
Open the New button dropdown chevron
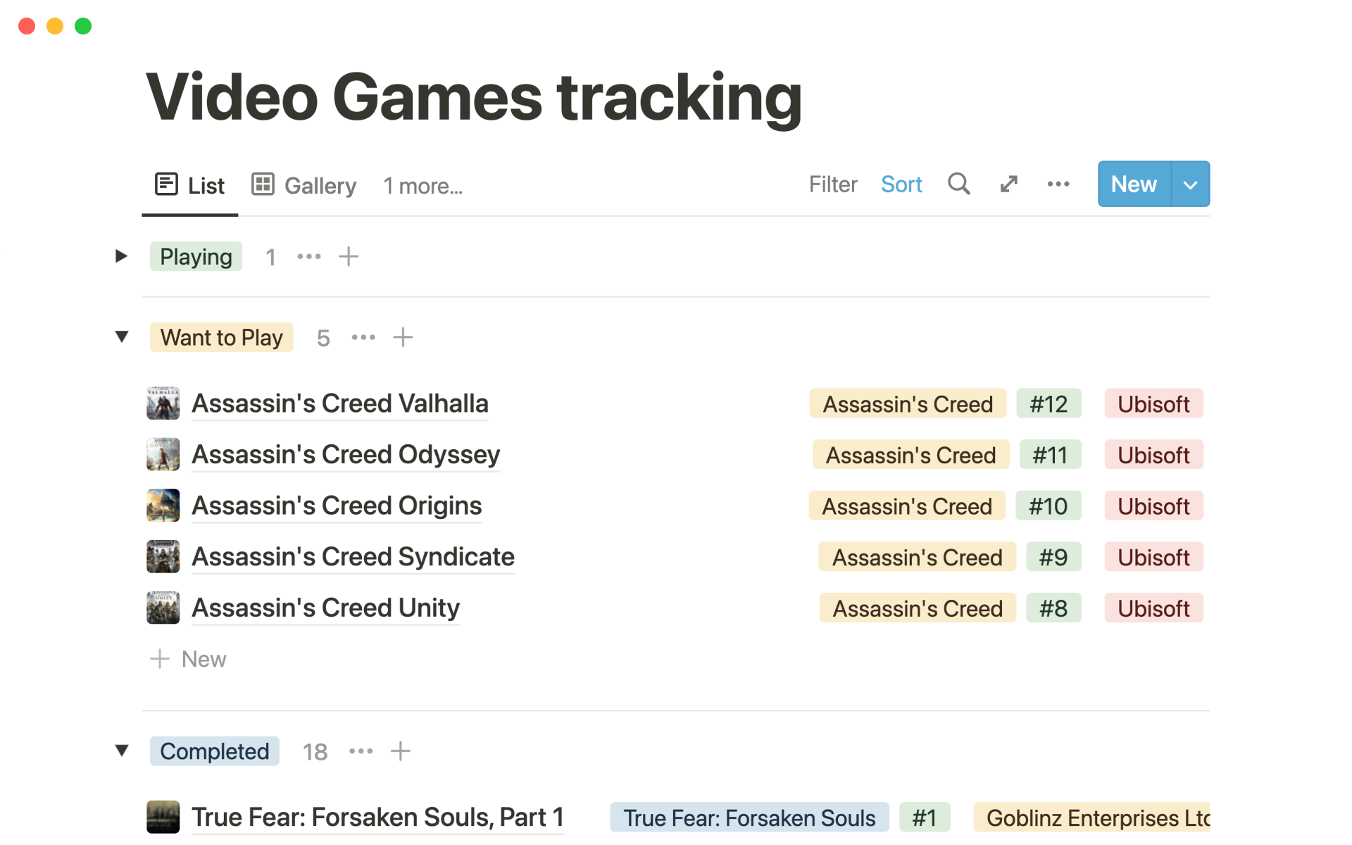click(x=1190, y=184)
